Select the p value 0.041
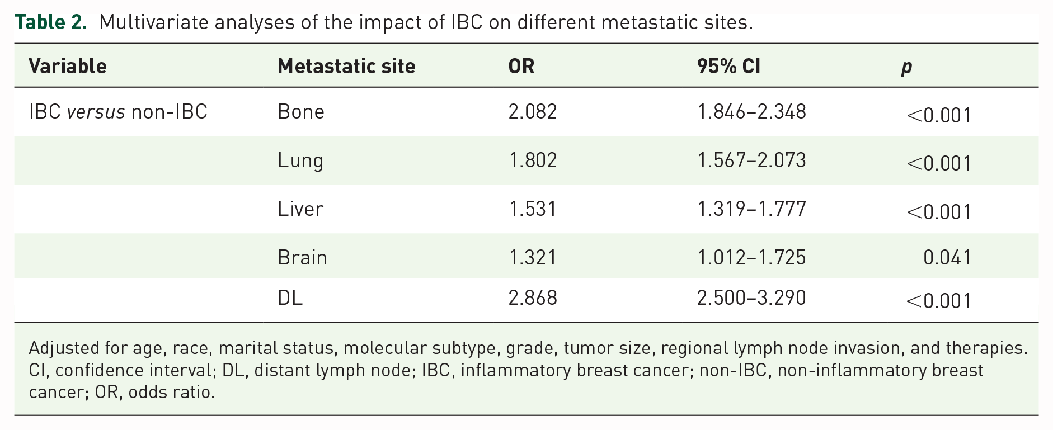The height and width of the screenshot is (430, 1053). pyautogui.click(x=947, y=258)
